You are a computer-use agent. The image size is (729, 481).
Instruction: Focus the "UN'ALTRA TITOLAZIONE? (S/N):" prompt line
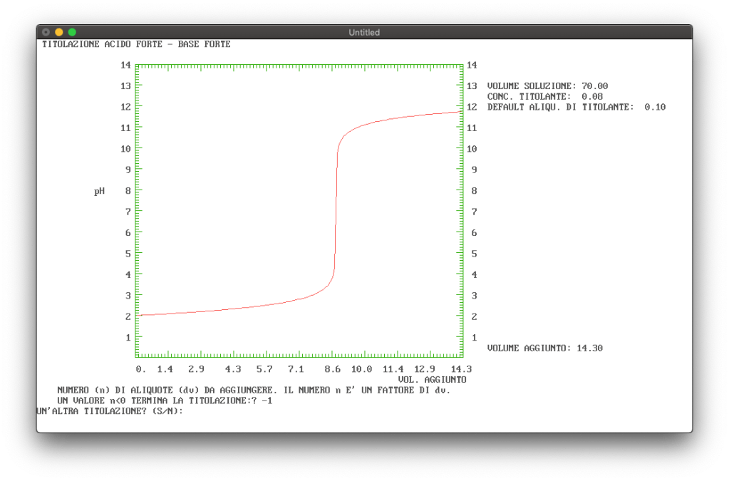pyautogui.click(x=110, y=411)
